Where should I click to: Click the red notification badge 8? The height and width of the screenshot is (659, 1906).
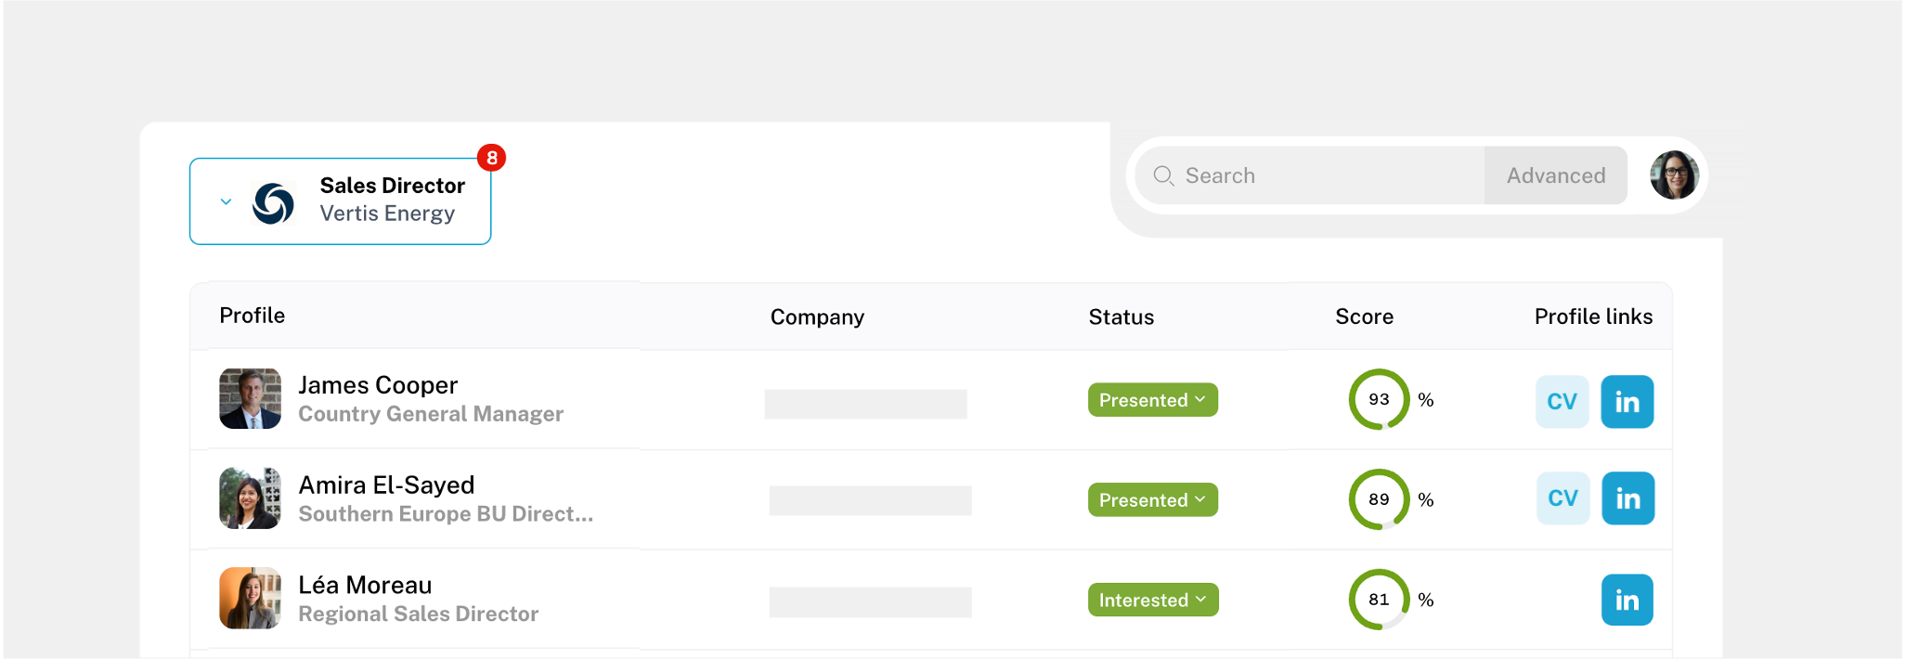[491, 158]
